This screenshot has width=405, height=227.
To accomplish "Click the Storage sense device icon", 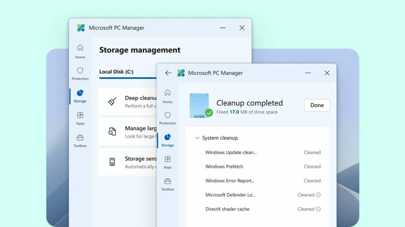I will pos(113,162).
